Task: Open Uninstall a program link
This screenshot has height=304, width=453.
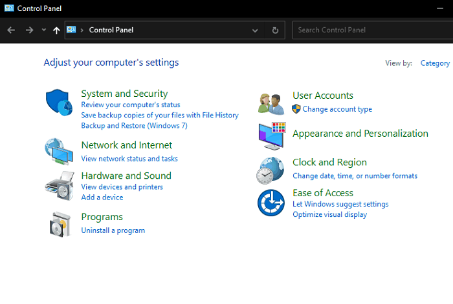Action: point(113,230)
